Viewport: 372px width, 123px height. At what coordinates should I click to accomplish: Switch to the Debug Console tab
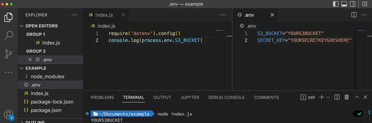click(x=227, y=97)
